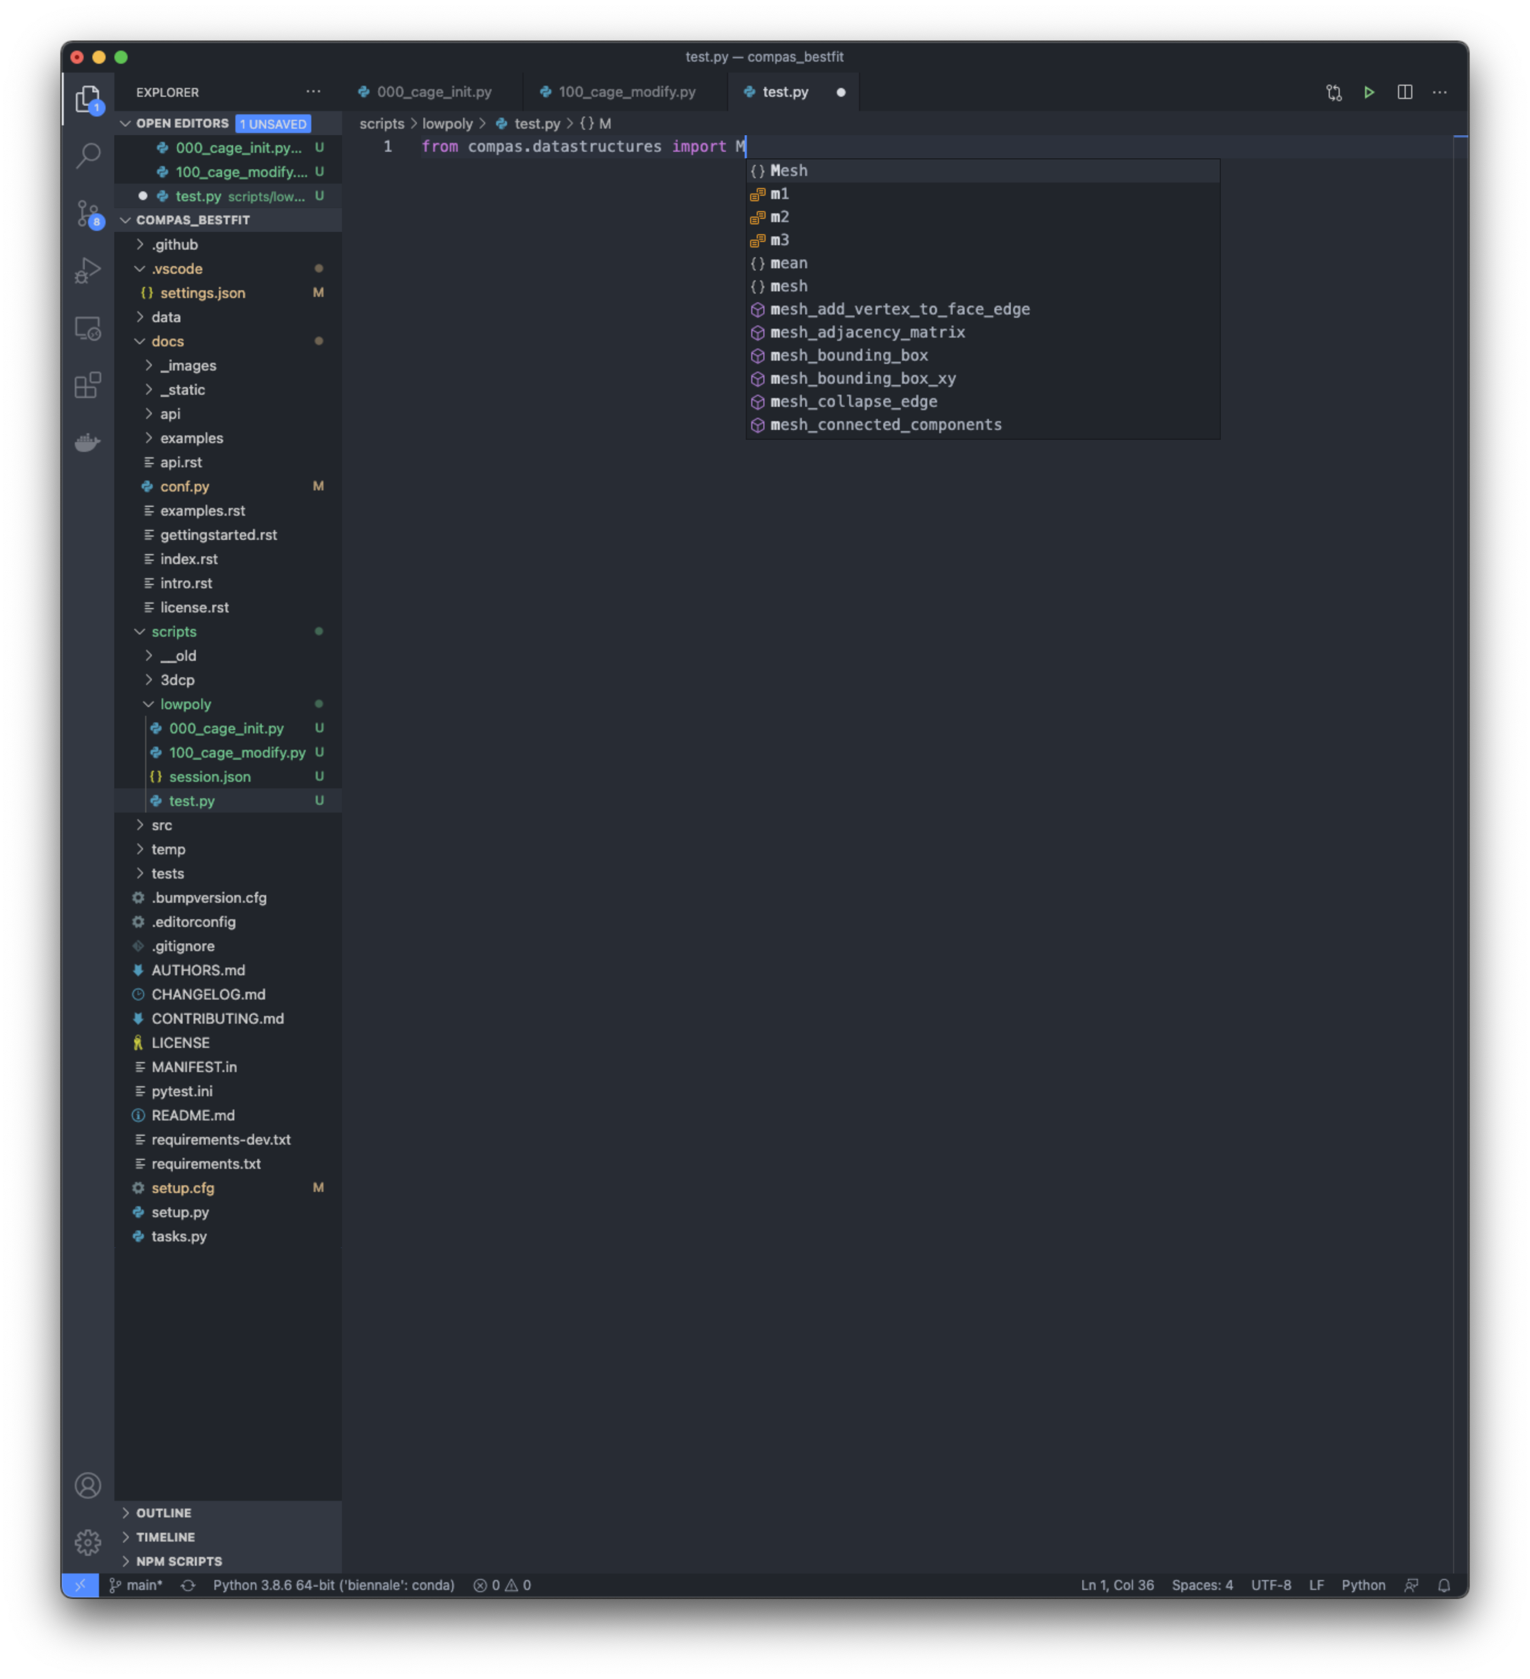The width and height of the screenshot is (1530, 1679).
Task: Open the Source Control view showing 8 changes
Action: click(89, 214)
